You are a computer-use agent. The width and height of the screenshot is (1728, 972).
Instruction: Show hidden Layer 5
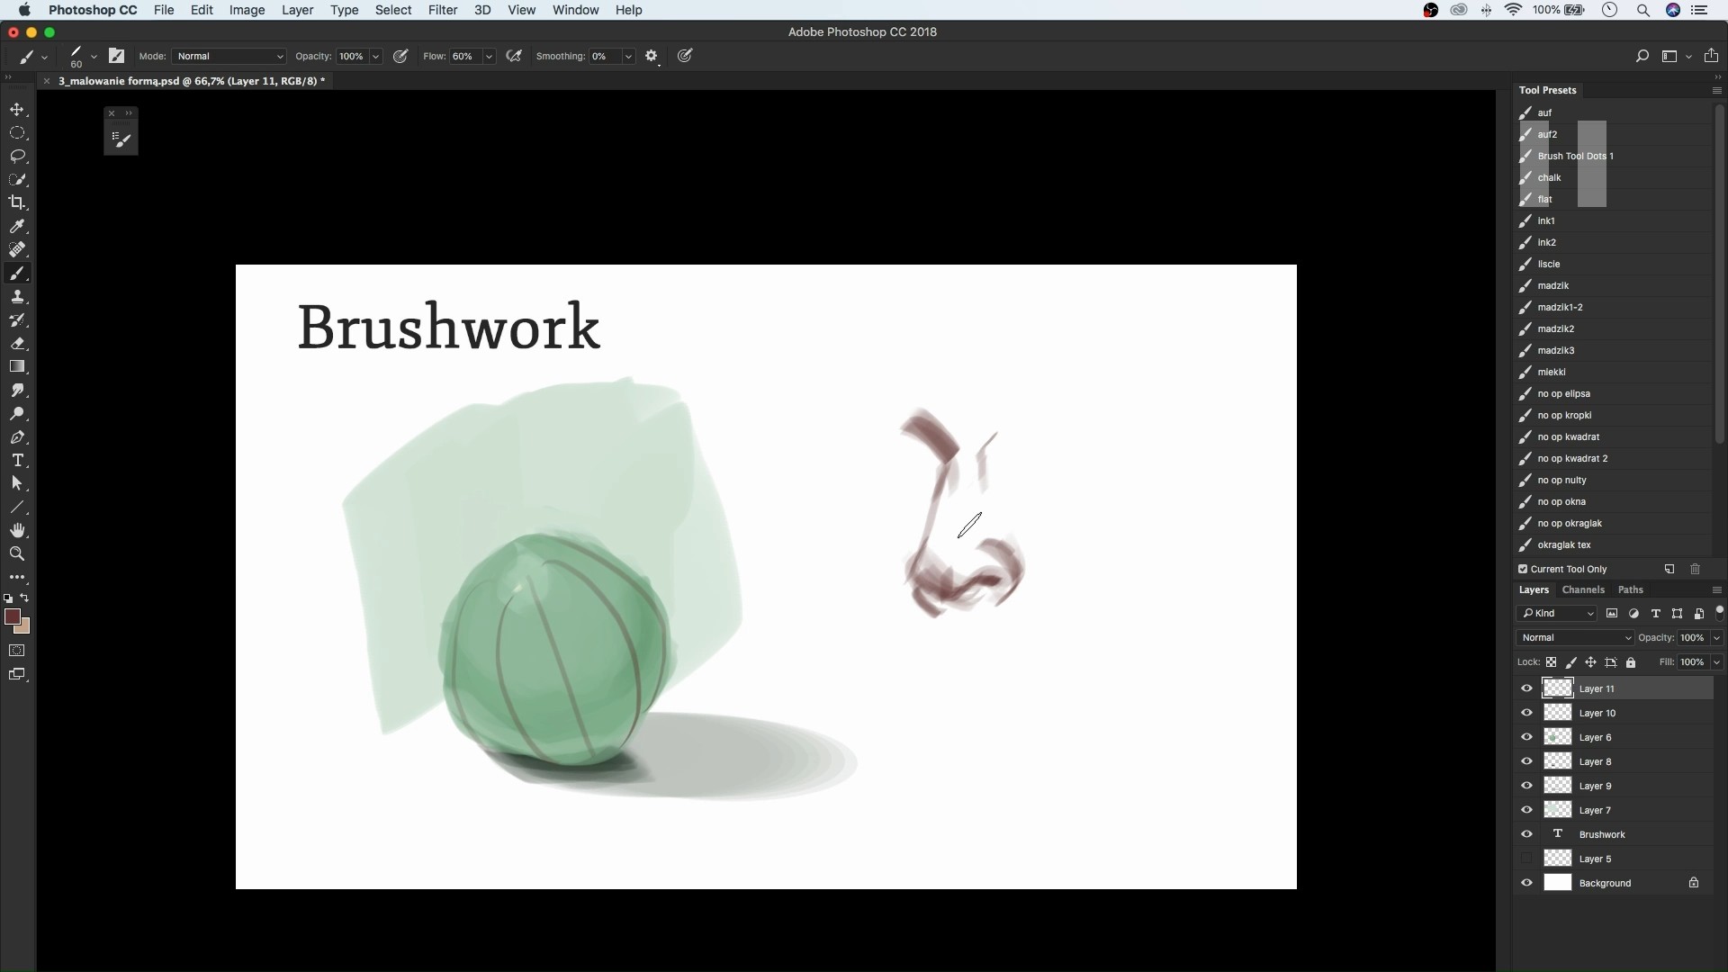tap(1526, 859)
